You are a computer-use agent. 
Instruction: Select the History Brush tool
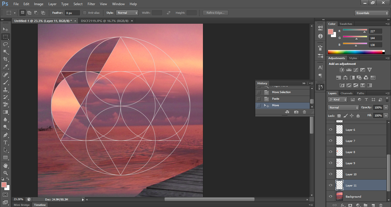[5, 97]
